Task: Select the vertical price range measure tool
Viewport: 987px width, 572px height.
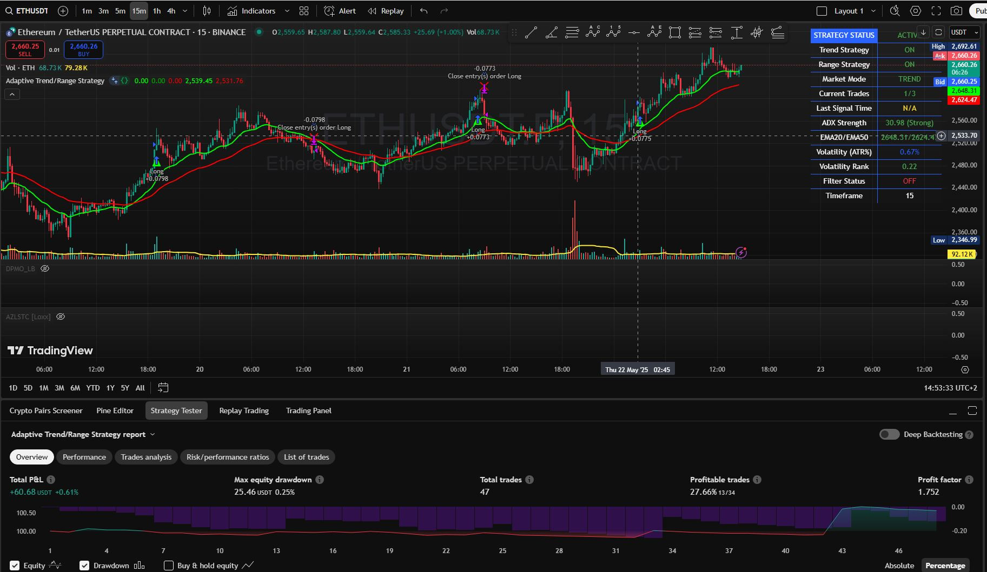Action: point(736,33)
